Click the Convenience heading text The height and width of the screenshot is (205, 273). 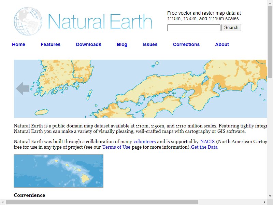pos(29,195)
